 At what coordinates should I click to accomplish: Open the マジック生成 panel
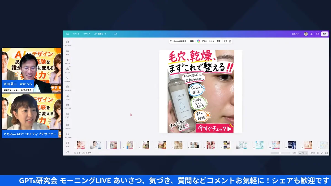67,135
